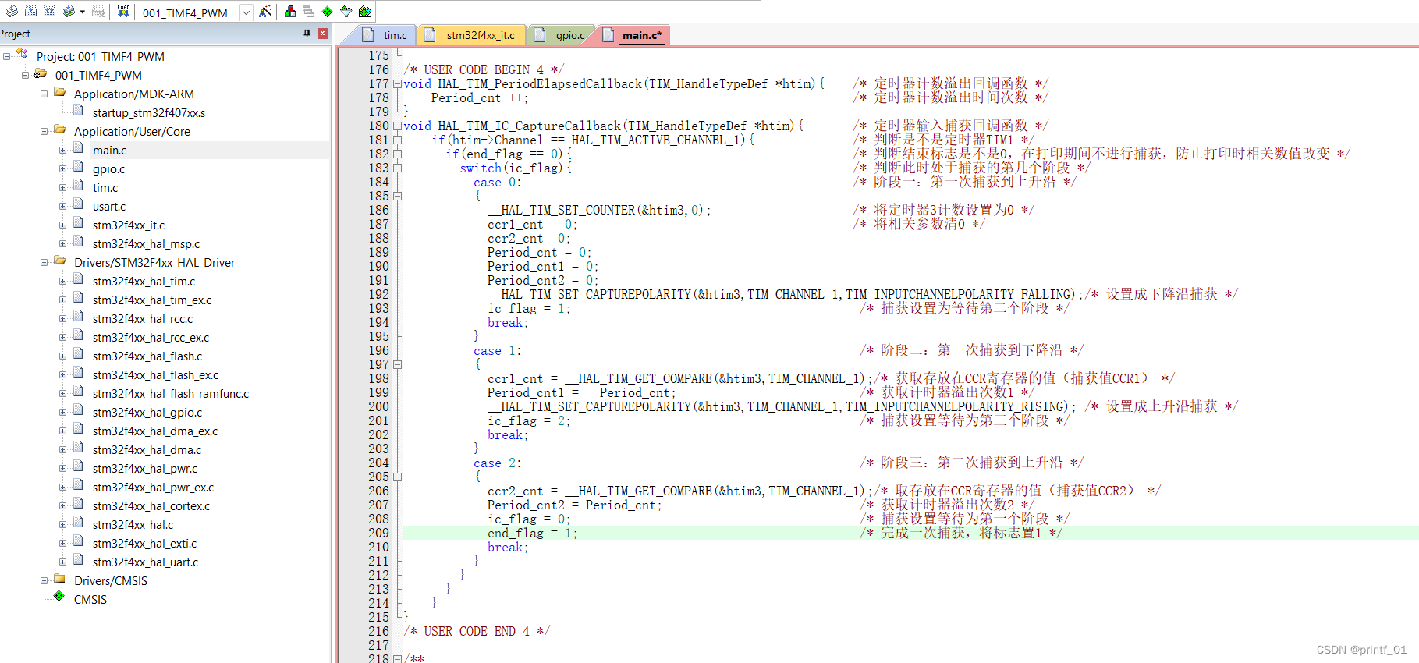Fold the case 2 brace block at line 205

coord(398,477)
